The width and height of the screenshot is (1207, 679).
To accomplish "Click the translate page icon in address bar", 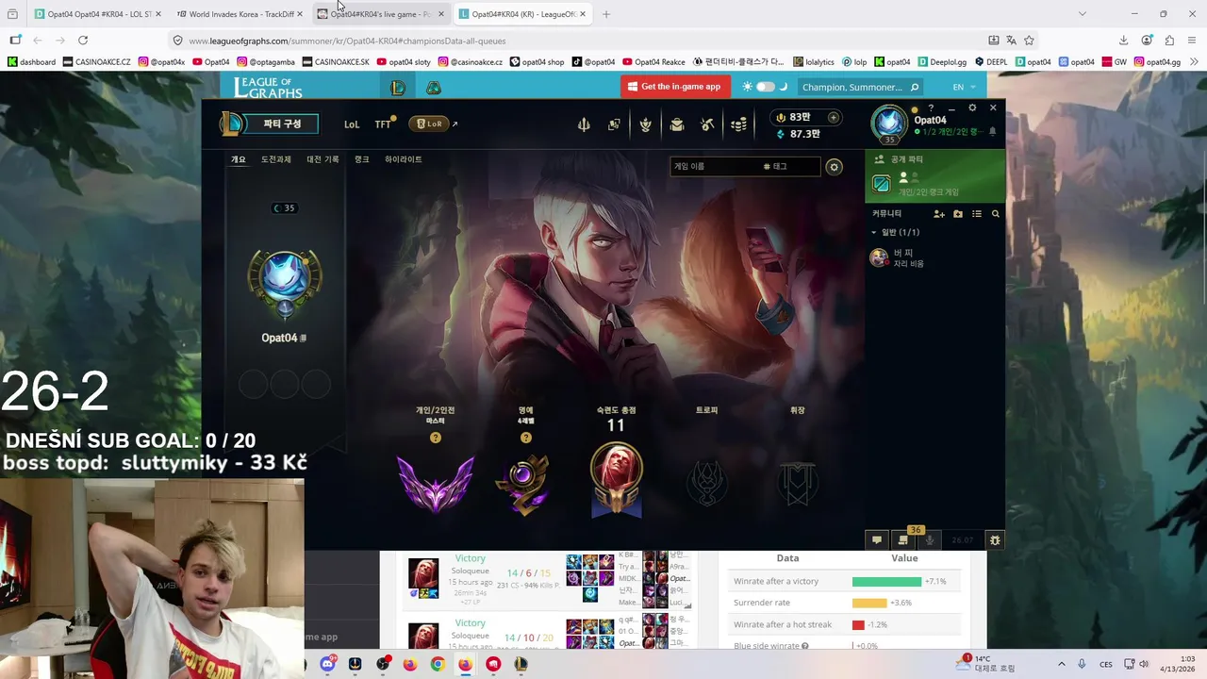I will point(1011,41).
